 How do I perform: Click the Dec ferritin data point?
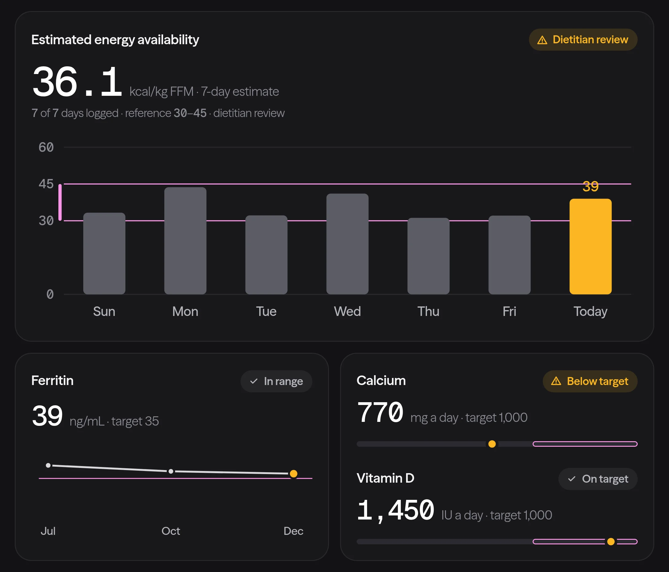[x=294, y=473]
